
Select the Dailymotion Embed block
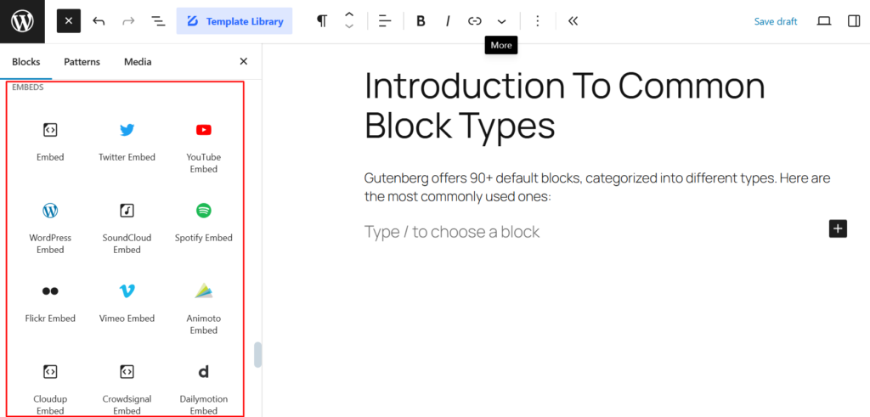click(204, 388)
